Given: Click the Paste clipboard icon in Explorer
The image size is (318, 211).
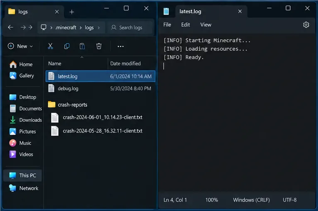Looking at the screenshot, I should [x=82, y=46].
